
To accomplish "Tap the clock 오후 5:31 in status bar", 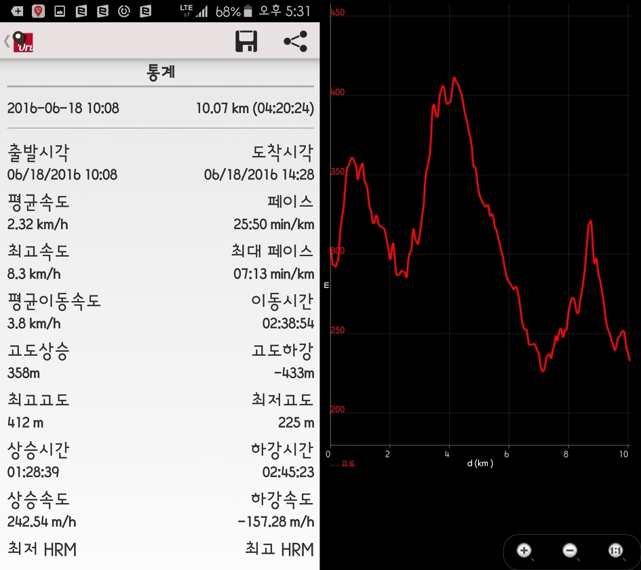I will click(284, 11).
